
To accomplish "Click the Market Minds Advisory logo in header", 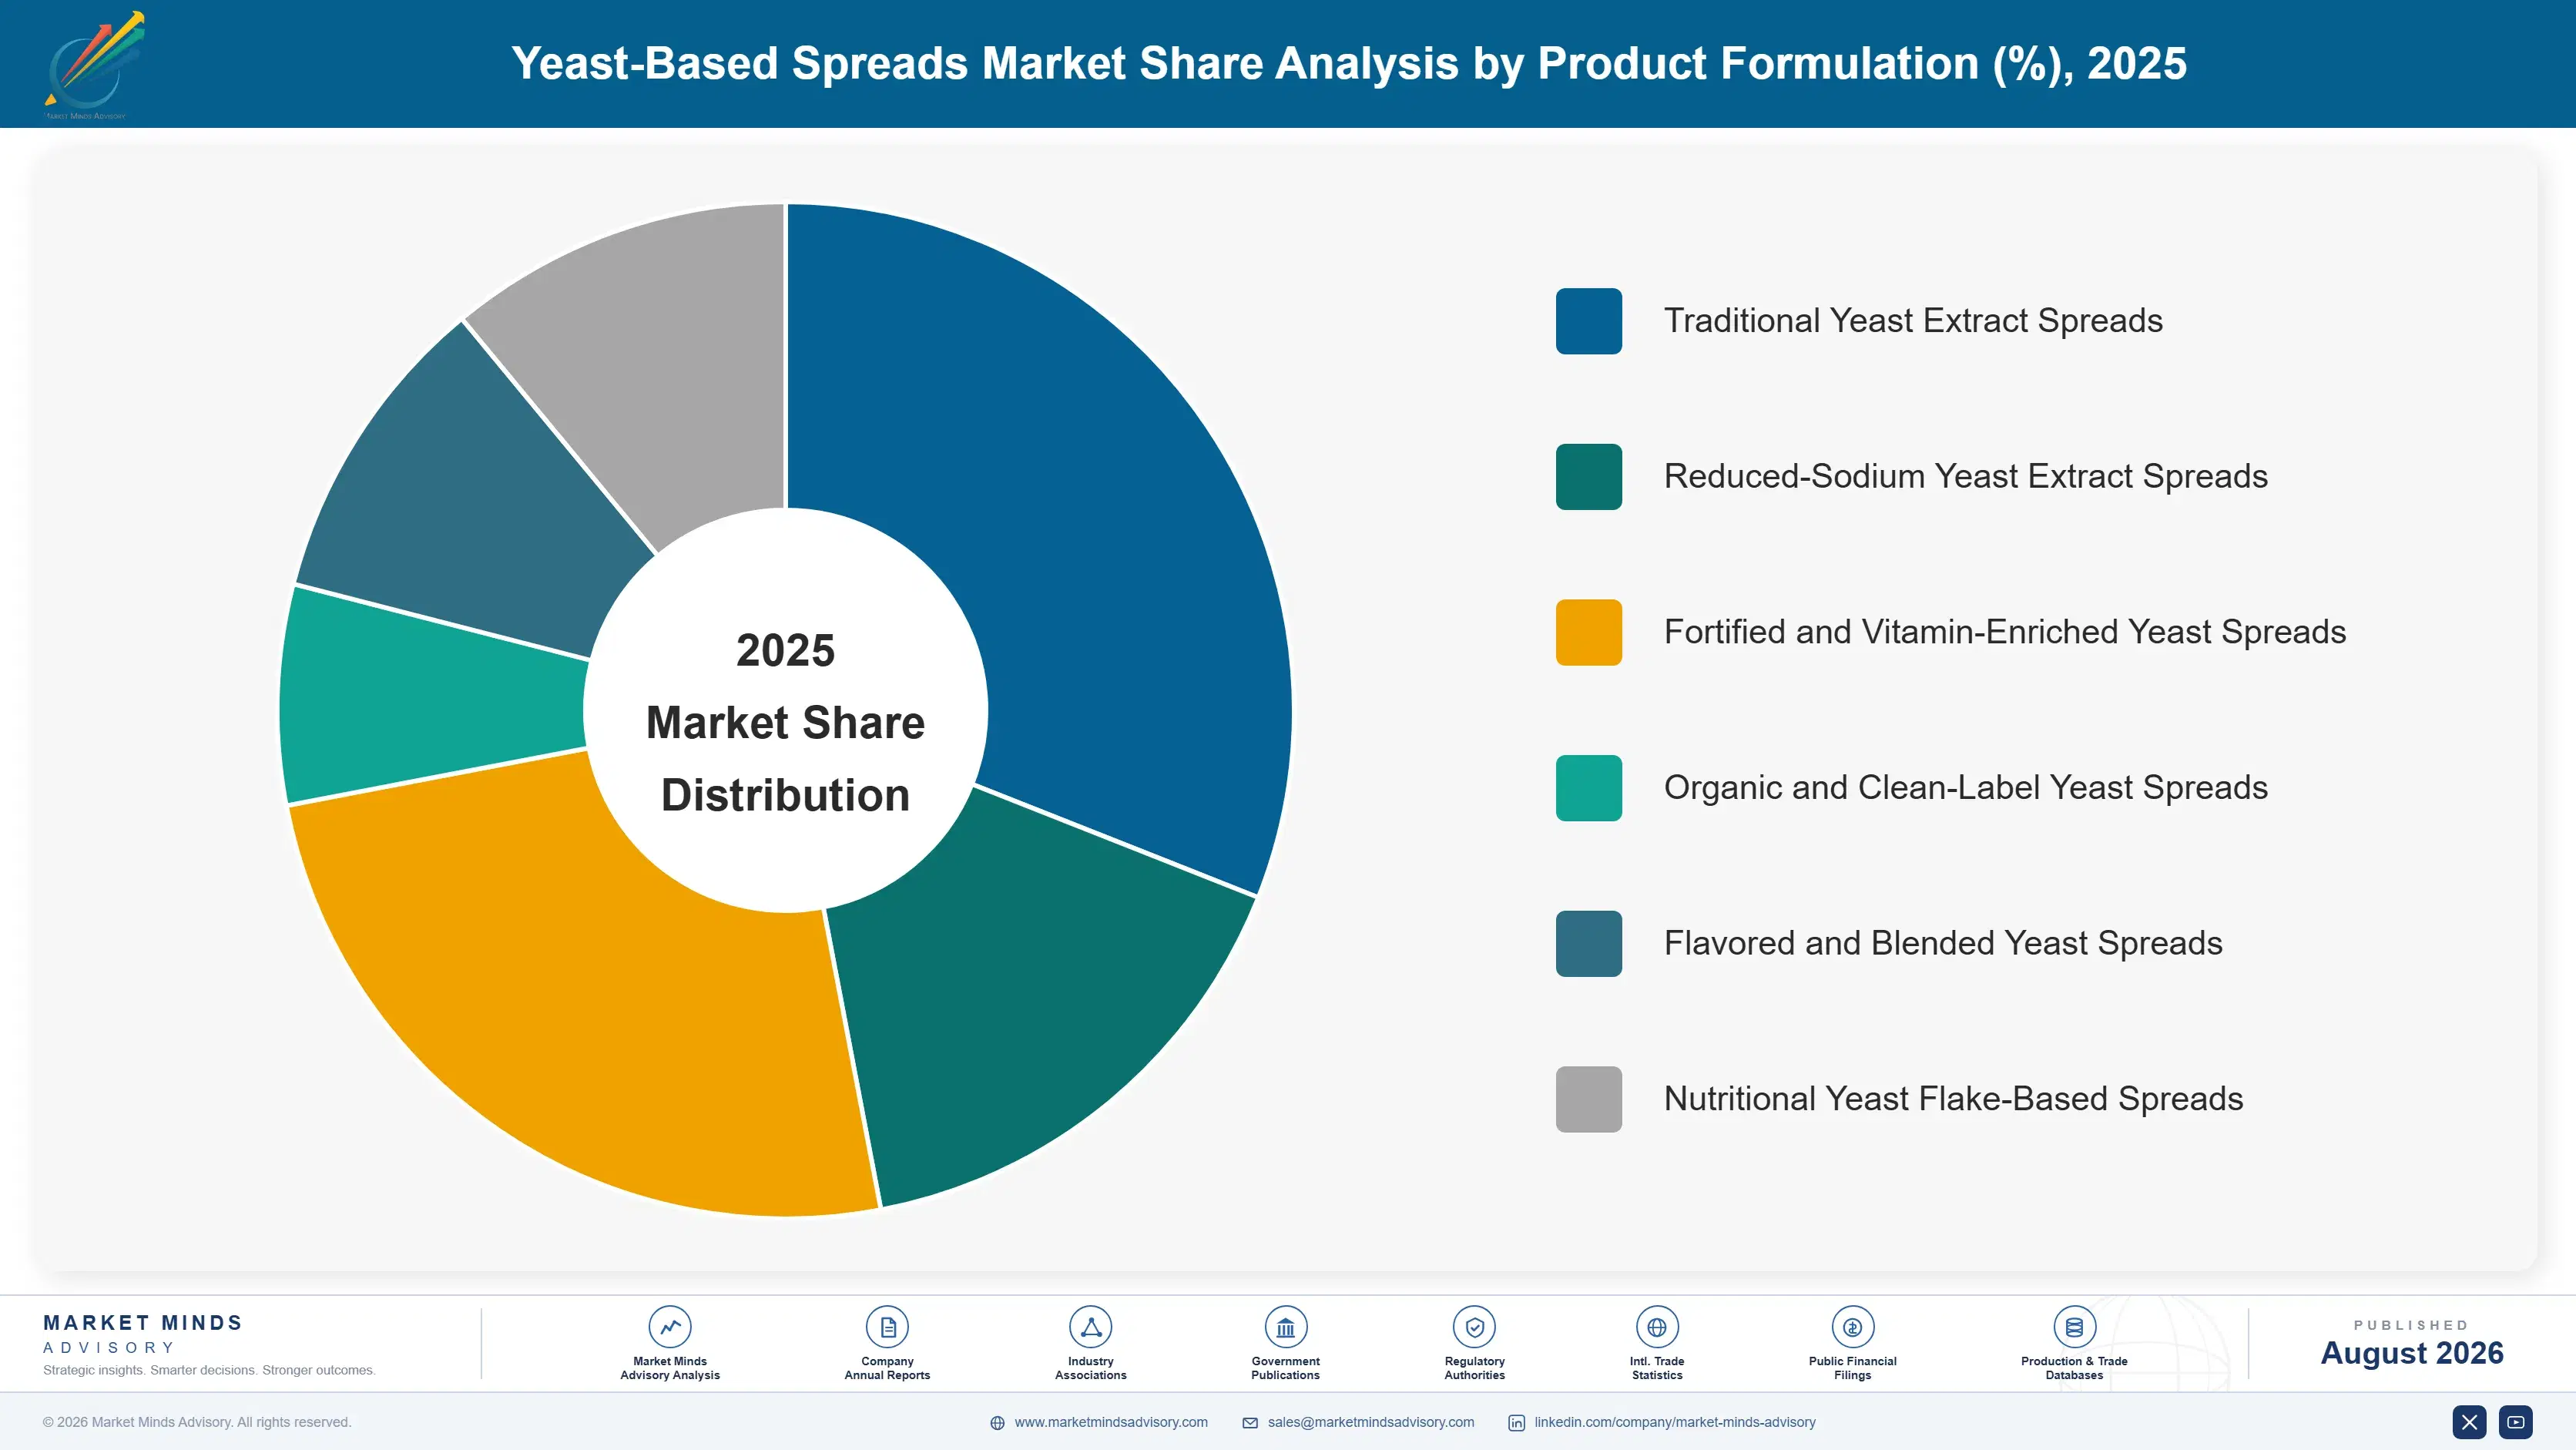I will click(94, 65).
